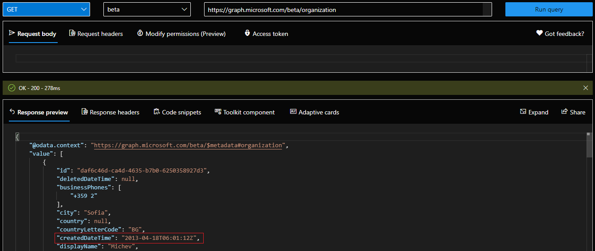Click the response preview vertical scrollbar
Viewport: 595px width, 251px height.
pyautogui.click(x=589, y=146)
